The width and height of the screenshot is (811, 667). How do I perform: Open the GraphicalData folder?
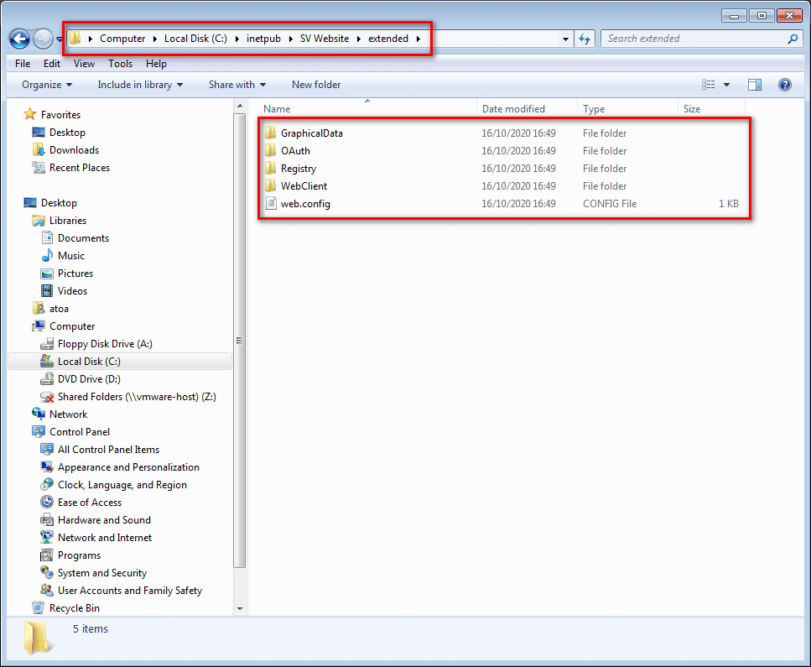311,133
